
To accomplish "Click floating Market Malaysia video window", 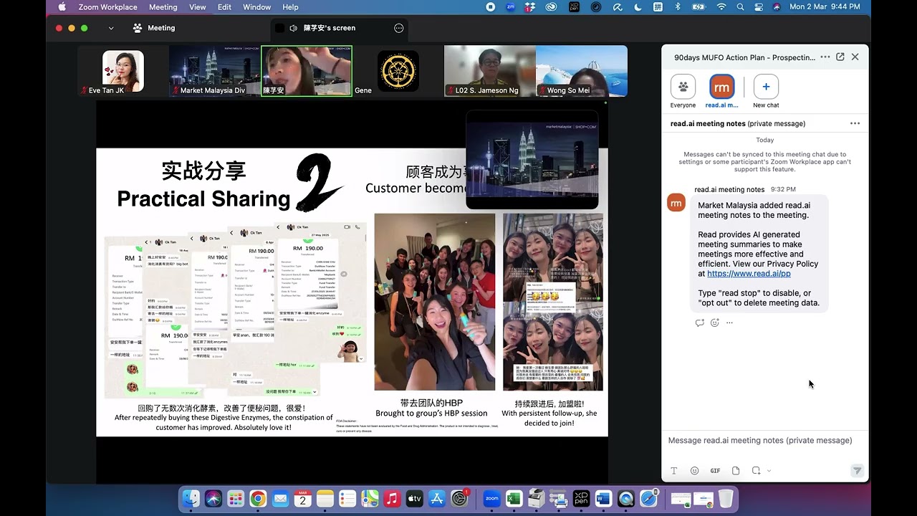I will (x=532, y=159).
